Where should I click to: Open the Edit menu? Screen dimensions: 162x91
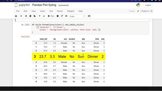25,11
